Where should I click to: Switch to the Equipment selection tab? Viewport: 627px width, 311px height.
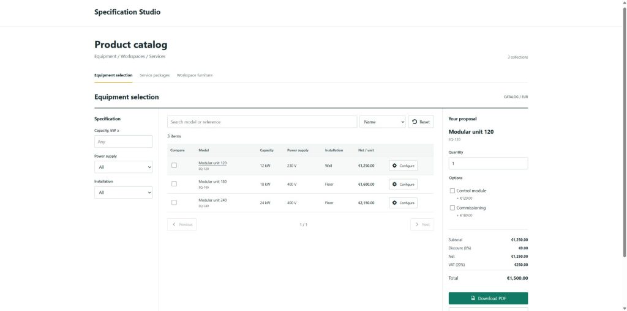[113, 75]
